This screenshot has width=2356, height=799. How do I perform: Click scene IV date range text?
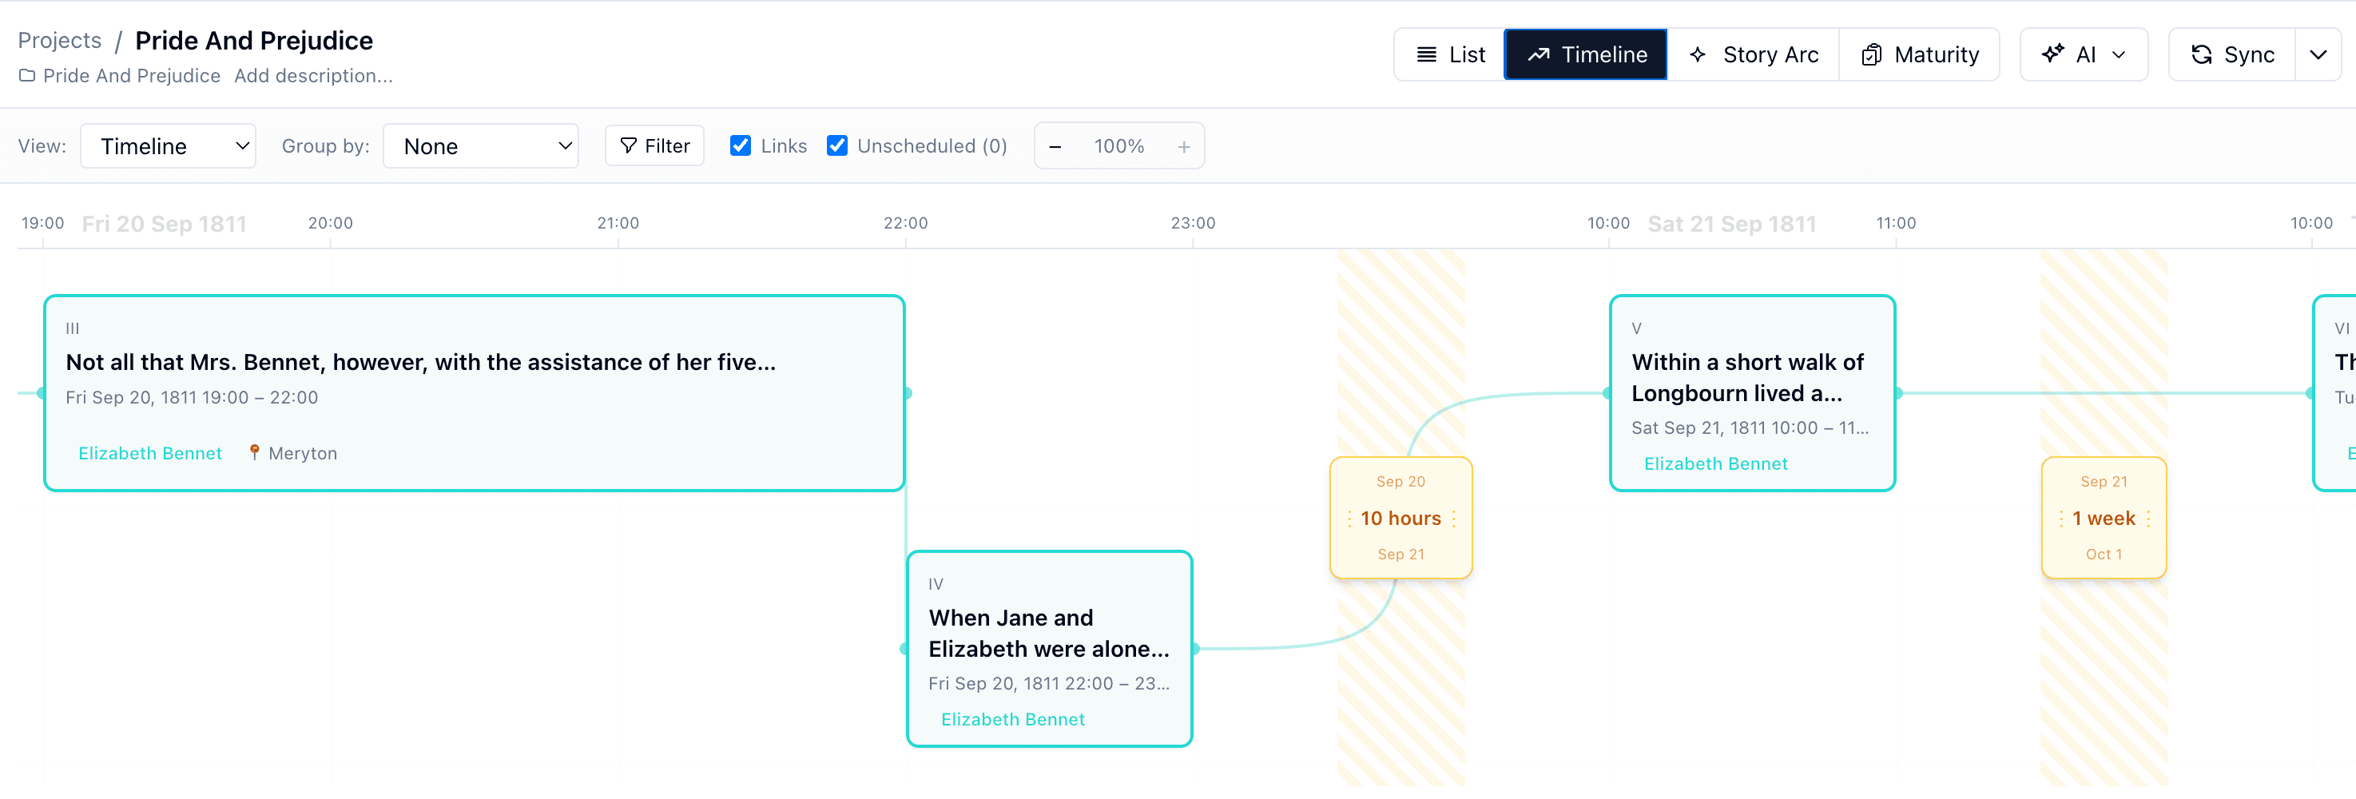(1049, 684)
